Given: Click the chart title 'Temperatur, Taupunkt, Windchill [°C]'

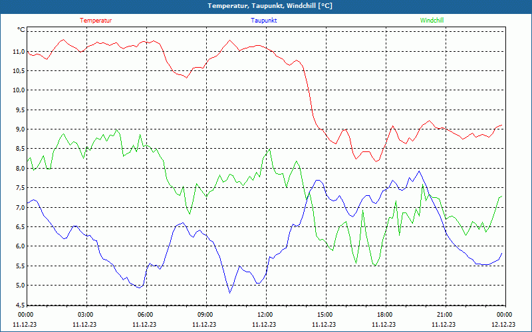Looking at the screenshot, I should 270,6.
